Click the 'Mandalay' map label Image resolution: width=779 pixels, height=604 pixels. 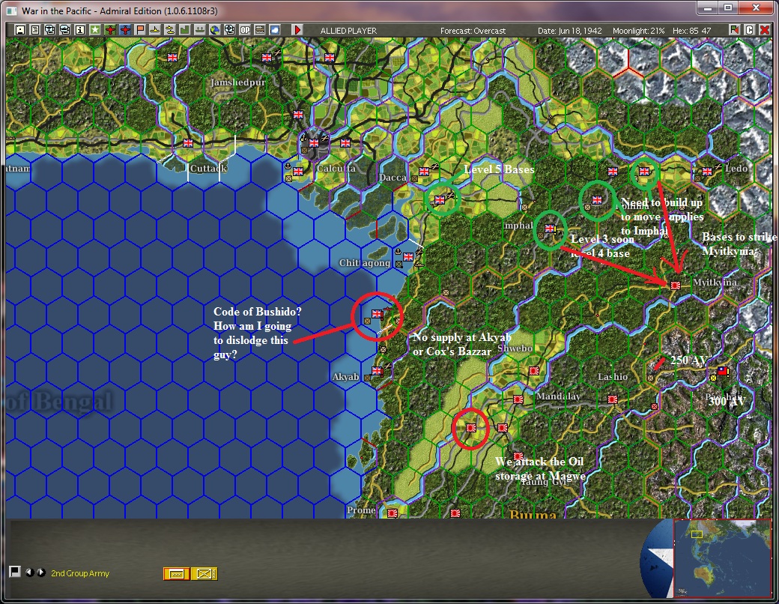click(x=559, y=396)
